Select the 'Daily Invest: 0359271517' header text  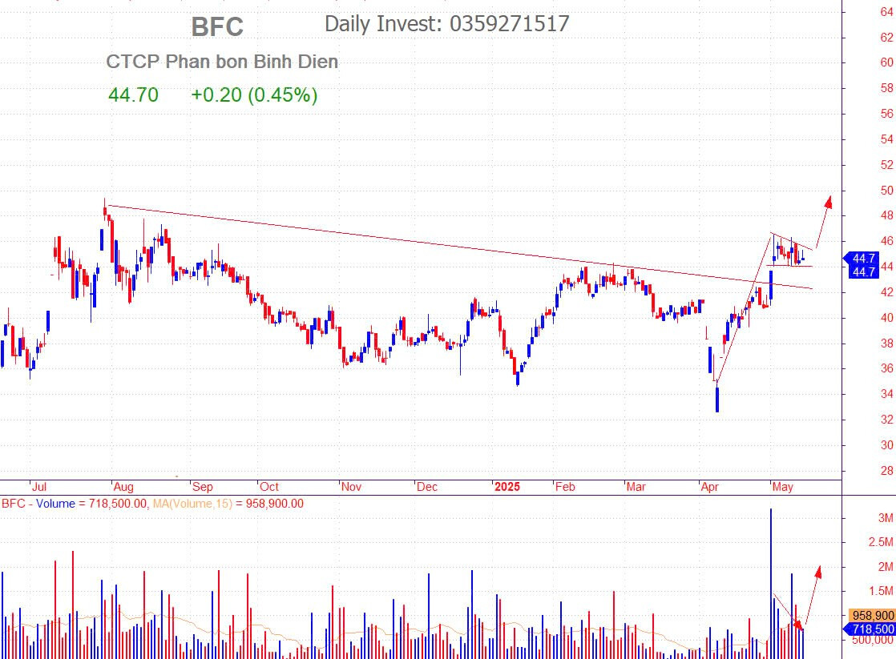click(447, 23)
